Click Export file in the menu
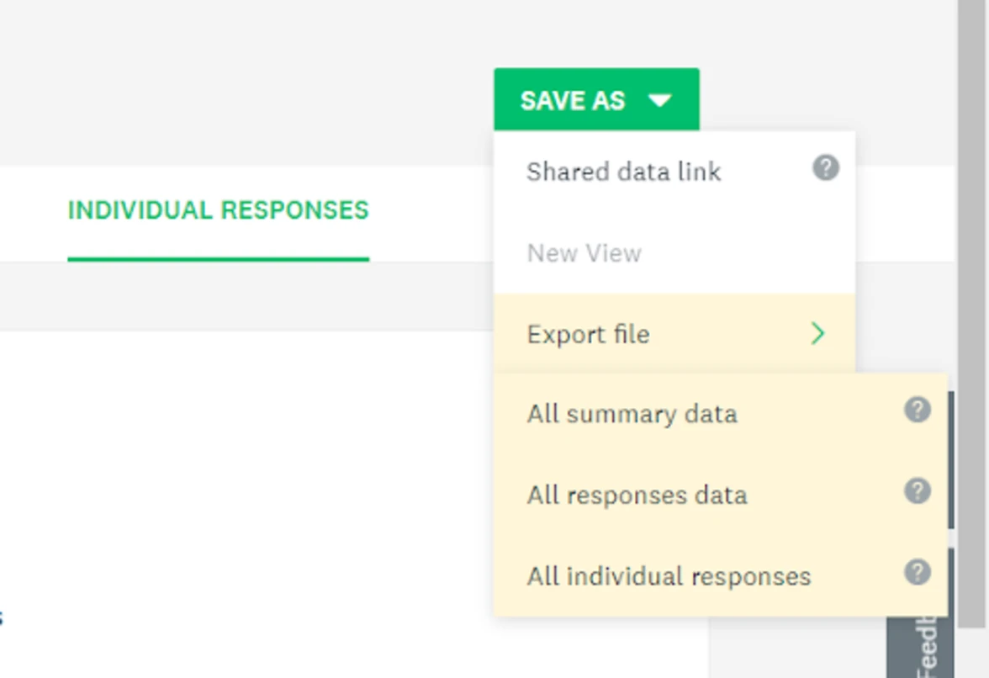 [x=588, y=334]
